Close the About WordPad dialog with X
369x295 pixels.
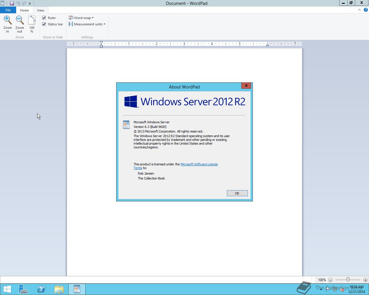246,86
